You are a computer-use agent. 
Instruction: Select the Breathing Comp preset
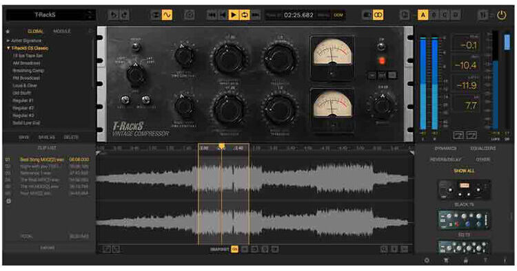point(28,70)
